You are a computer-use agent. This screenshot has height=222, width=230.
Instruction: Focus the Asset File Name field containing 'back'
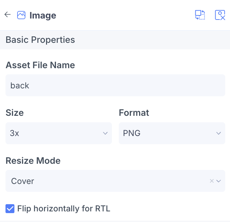pyautogui.click(x=115, y=85)
